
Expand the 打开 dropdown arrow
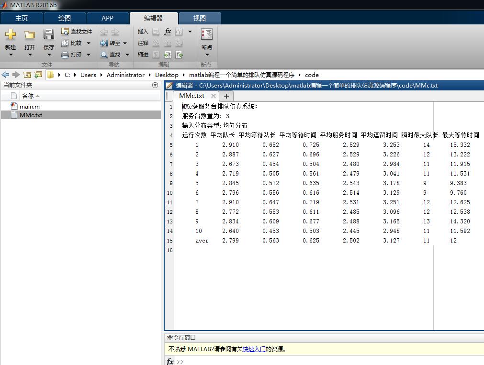pos(30,55)
